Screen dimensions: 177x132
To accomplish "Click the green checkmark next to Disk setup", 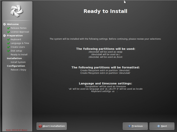I will tap(8, 51).
